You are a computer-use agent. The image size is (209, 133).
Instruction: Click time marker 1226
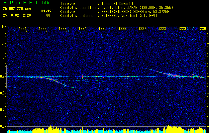tap(122, 29)
